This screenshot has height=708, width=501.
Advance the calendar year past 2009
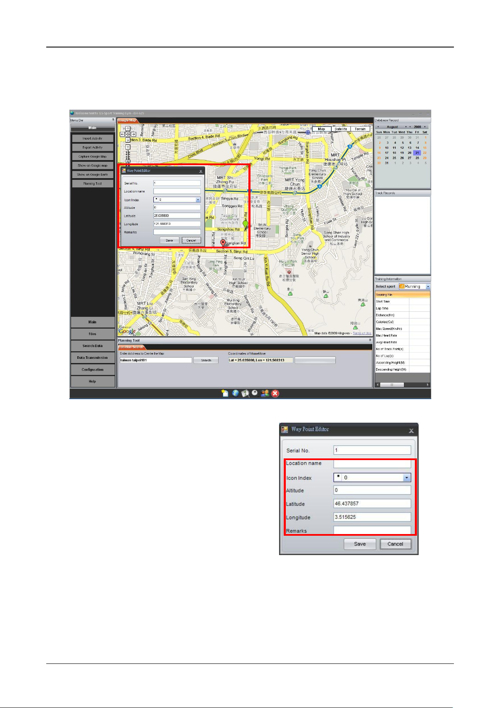(x=425, y=126)
